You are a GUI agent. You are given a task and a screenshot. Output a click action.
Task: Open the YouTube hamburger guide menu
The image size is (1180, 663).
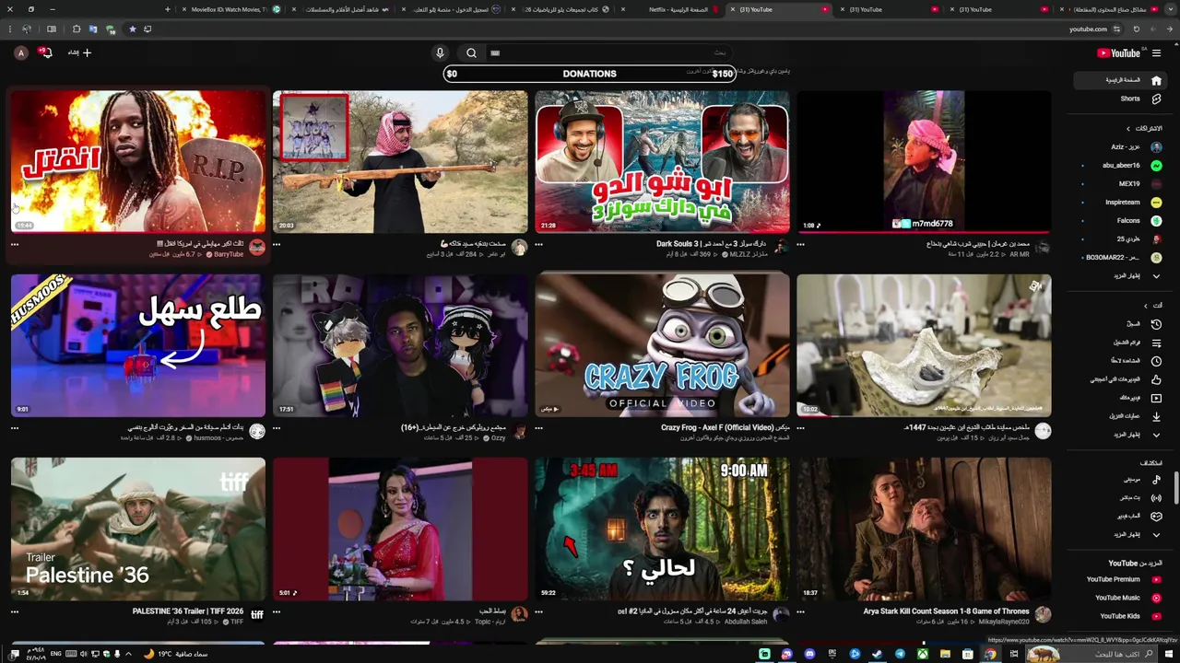tap(1156, 53)
